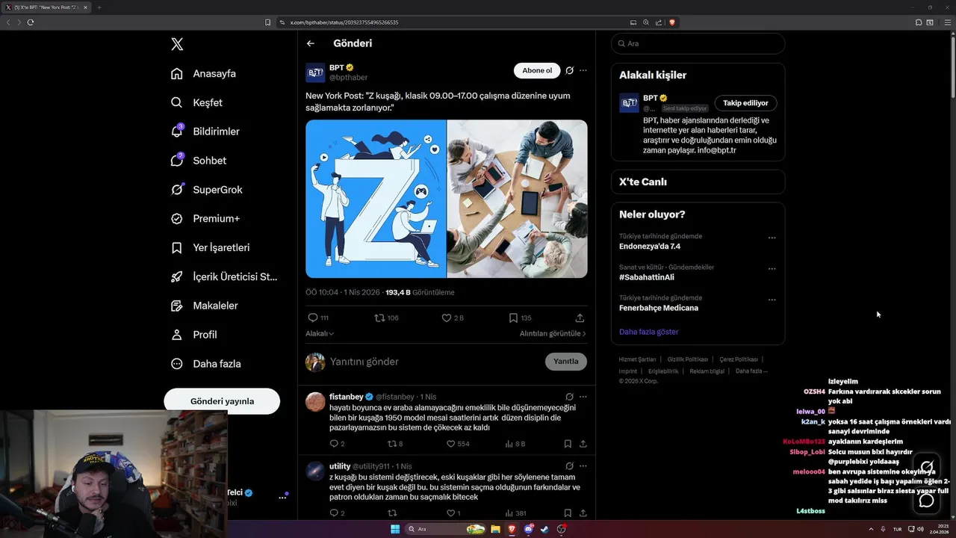
Task: Open #SabahattinAli trend
Action: tap(647, 277)
